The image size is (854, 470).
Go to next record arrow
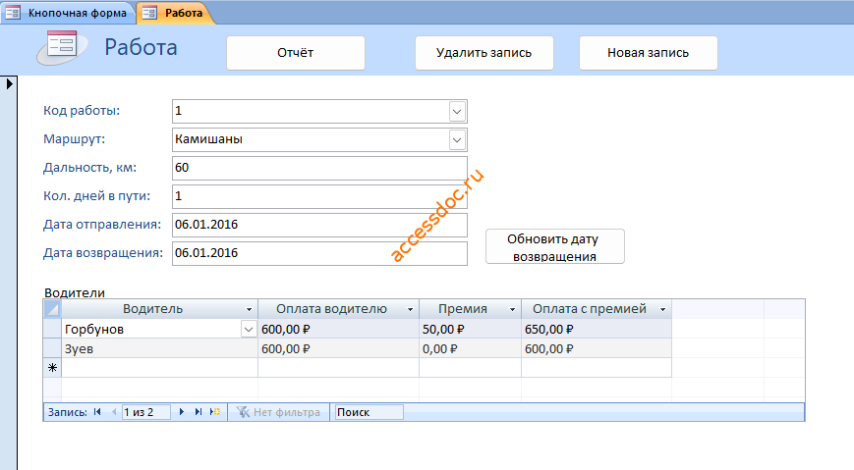[x=182, y=412]
